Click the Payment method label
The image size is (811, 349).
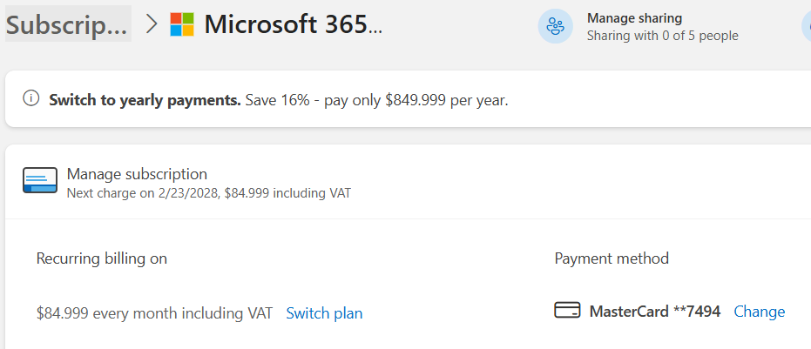tap(611, 258)
